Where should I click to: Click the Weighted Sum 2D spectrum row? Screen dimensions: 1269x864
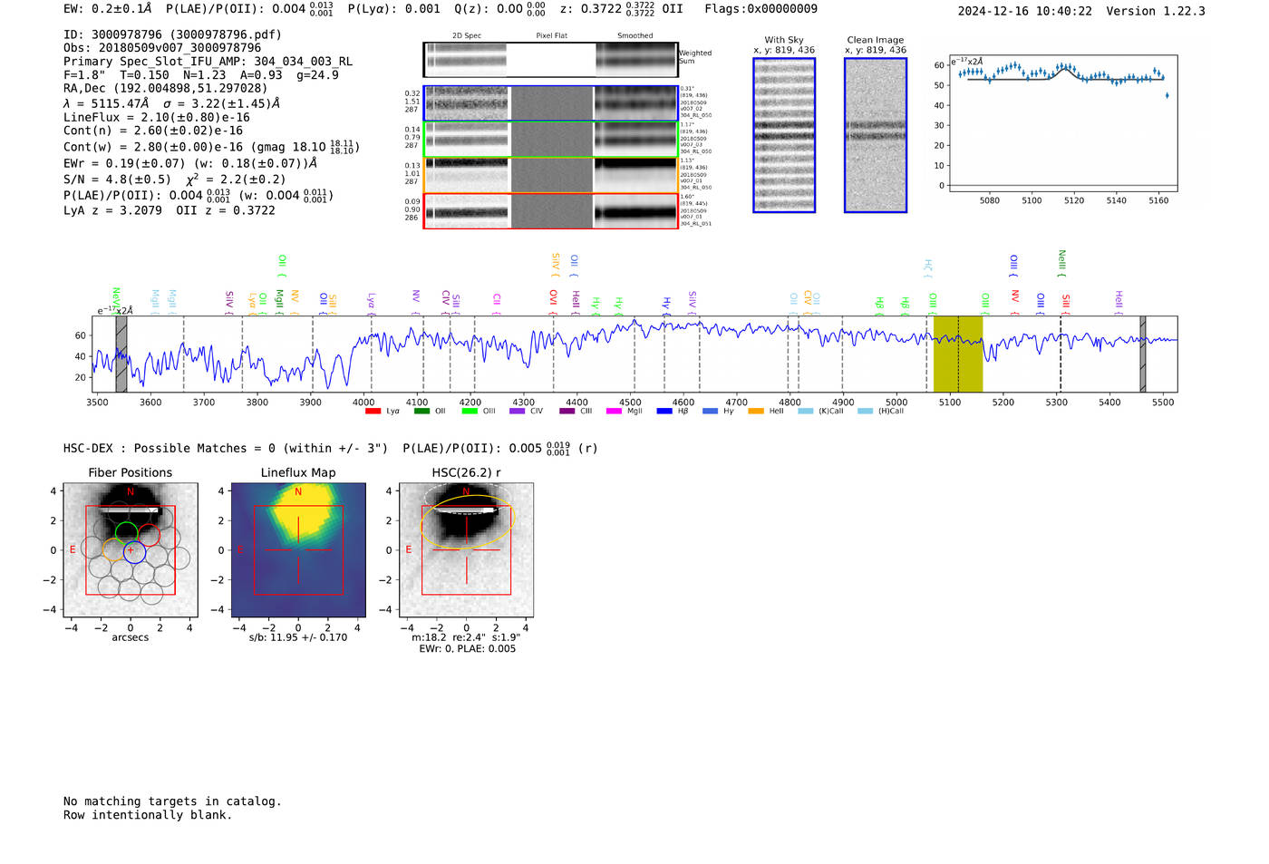(x=551, y=60)
